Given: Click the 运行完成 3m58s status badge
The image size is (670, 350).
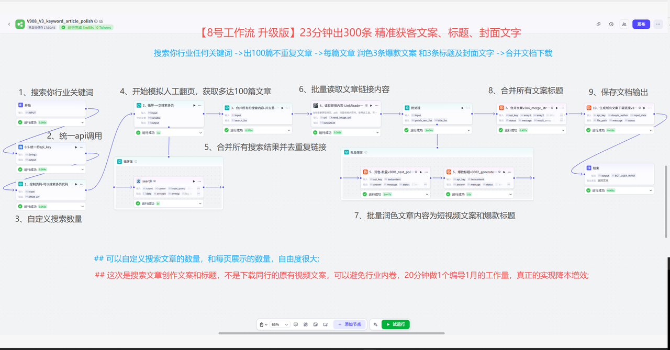Looking at the screenshot, I should (x=86, y=27).
